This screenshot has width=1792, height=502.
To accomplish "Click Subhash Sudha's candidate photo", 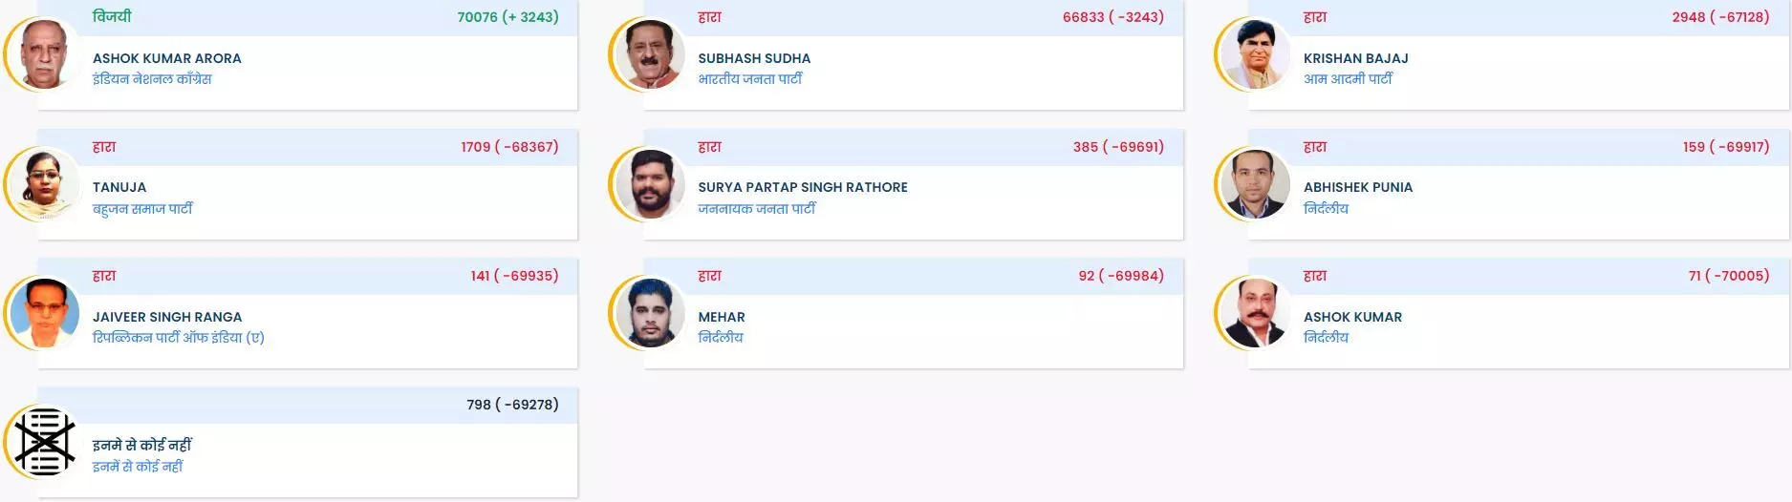I will click(650, 54).
